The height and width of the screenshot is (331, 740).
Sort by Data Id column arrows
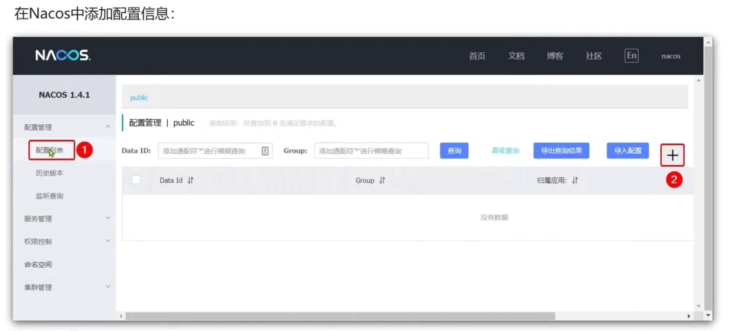click(191, 180)
